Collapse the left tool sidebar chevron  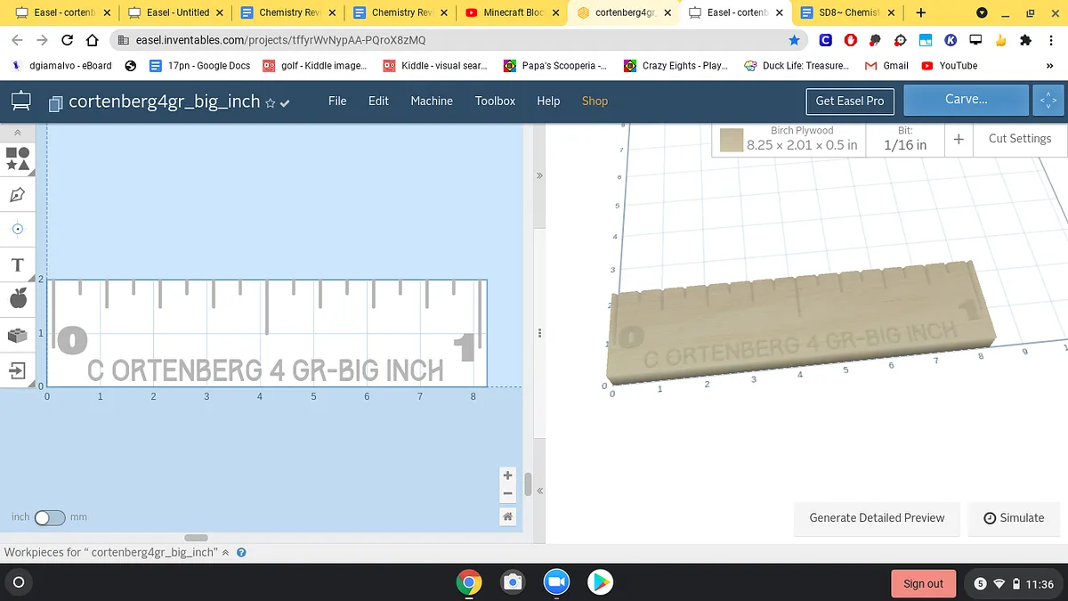18,132
